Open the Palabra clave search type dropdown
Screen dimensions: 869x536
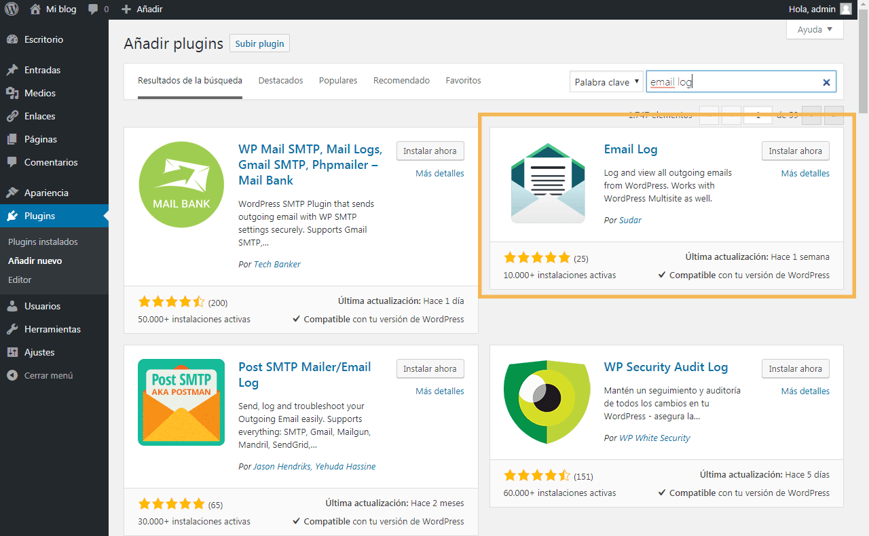click(606, 82)
